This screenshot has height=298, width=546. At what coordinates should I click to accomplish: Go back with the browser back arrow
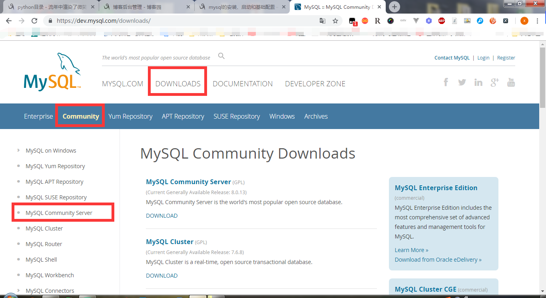[9, 21]
